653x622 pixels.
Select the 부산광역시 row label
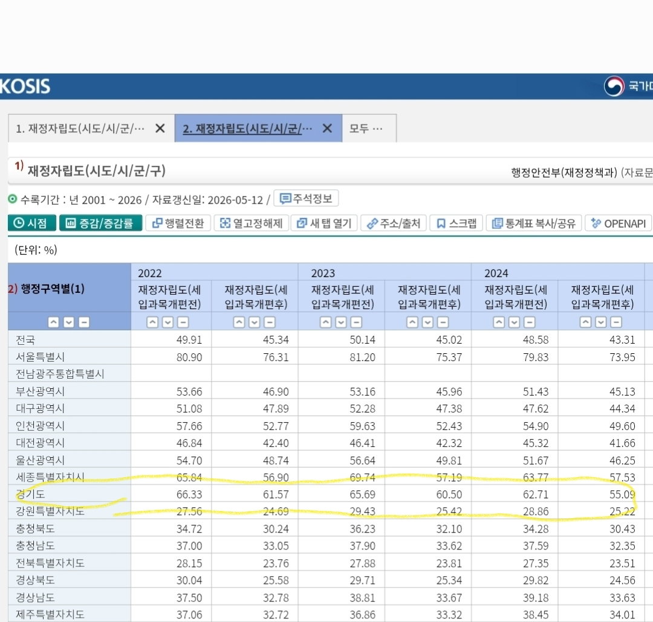41,391
